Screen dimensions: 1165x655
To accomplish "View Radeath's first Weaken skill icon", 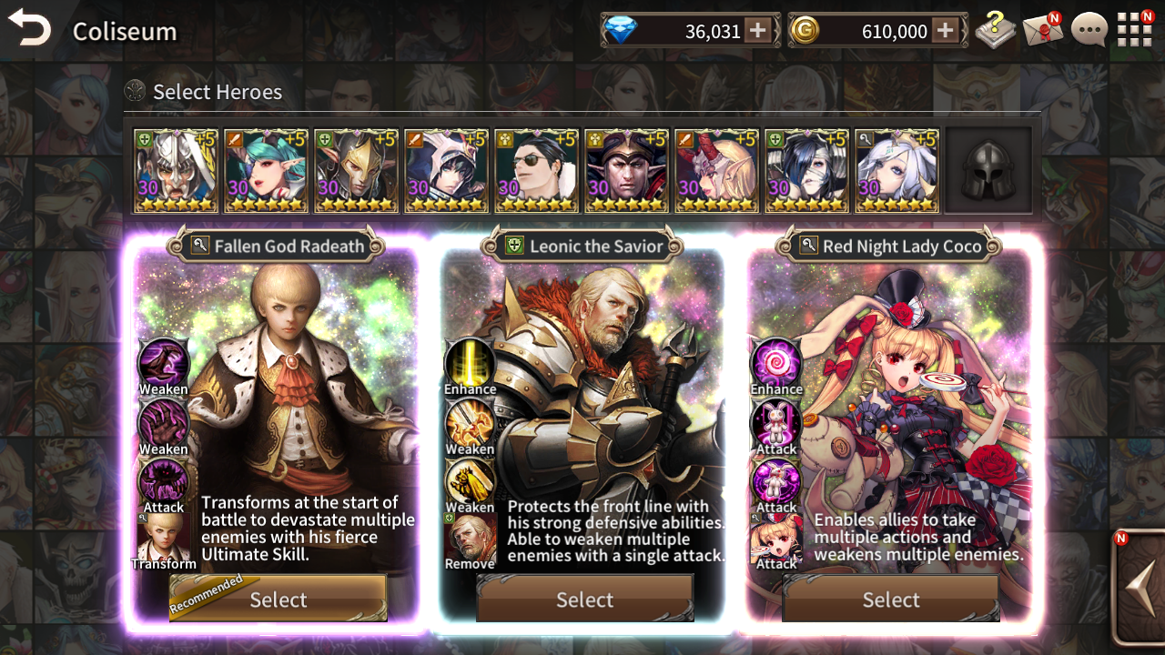I will pos(164,363).
